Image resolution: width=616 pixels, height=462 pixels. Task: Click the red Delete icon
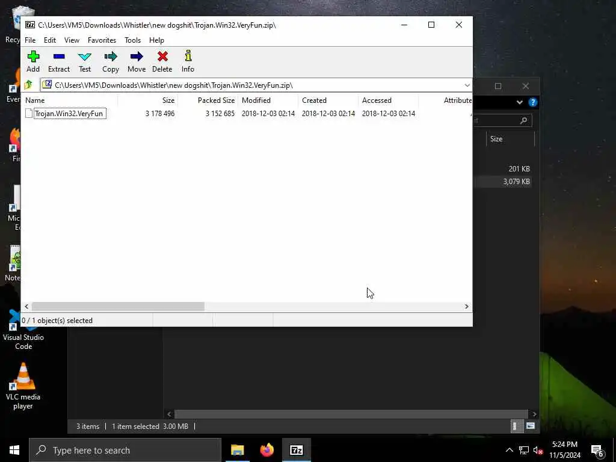(162, 57)
